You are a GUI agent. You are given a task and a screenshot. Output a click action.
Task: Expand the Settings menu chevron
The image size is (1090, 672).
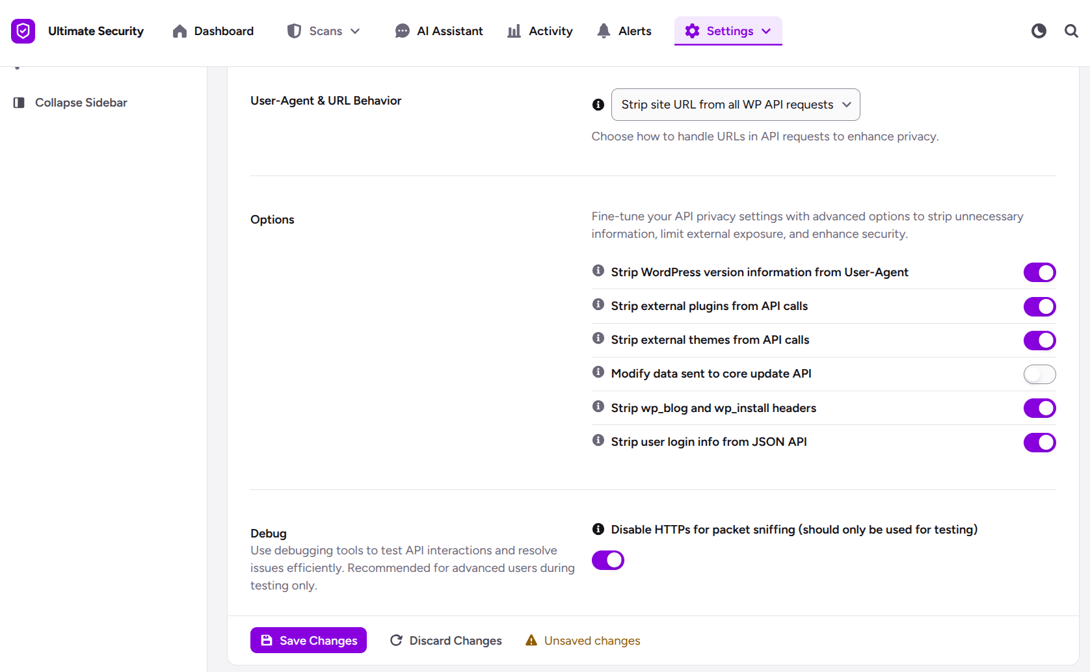click(766, 31)
